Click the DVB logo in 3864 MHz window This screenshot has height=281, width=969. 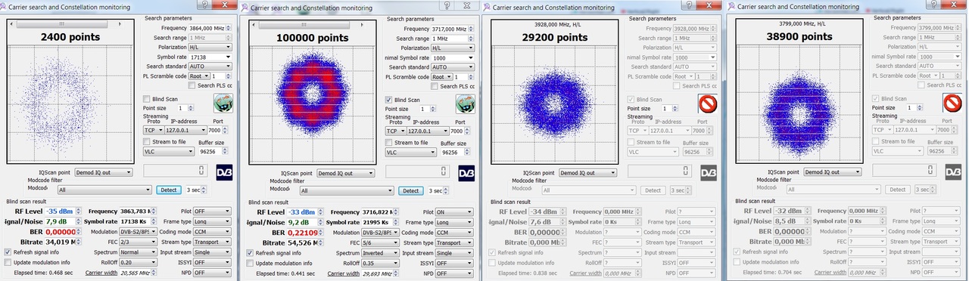click(x=224, y=172)
